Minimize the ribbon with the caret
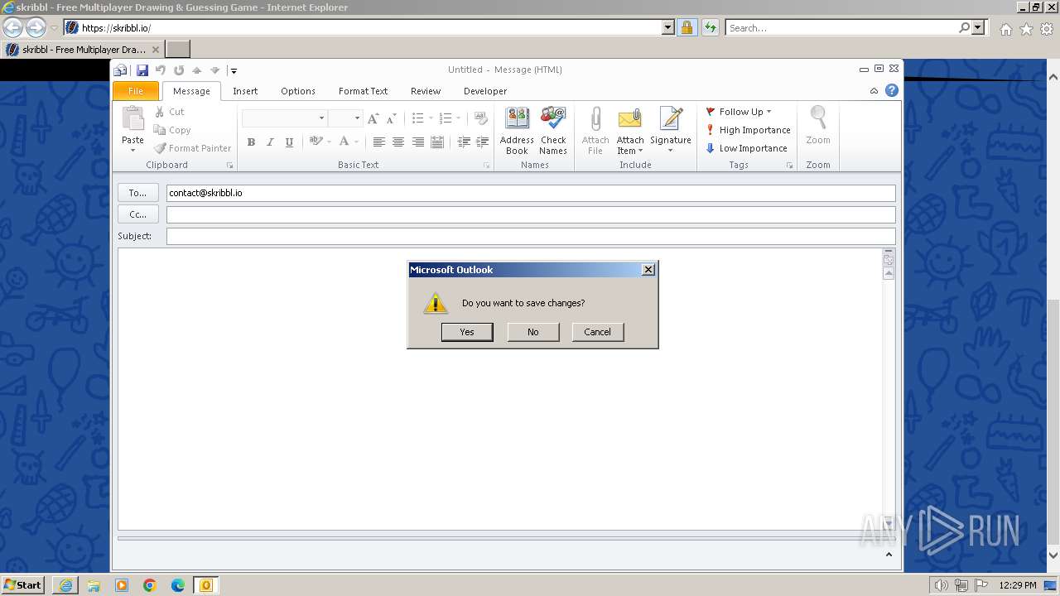 pyautogui.click(x=874, y=91)
